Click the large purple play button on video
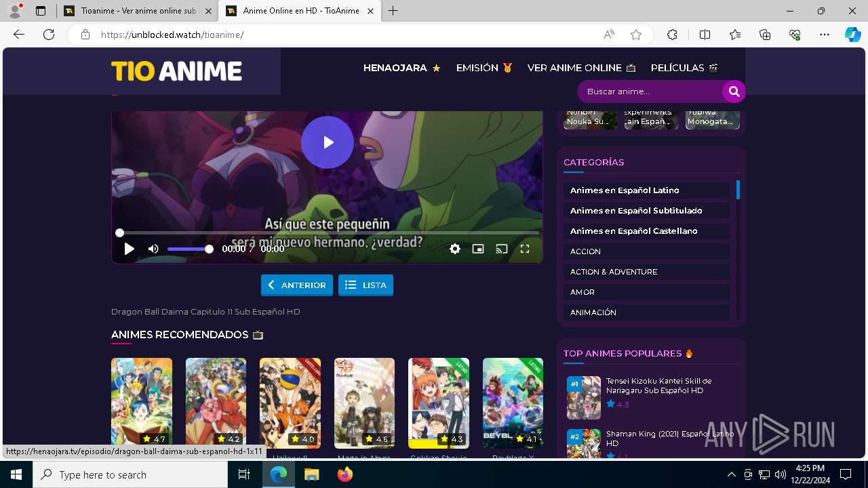This screenshot has width=868, height=488. 328,142
